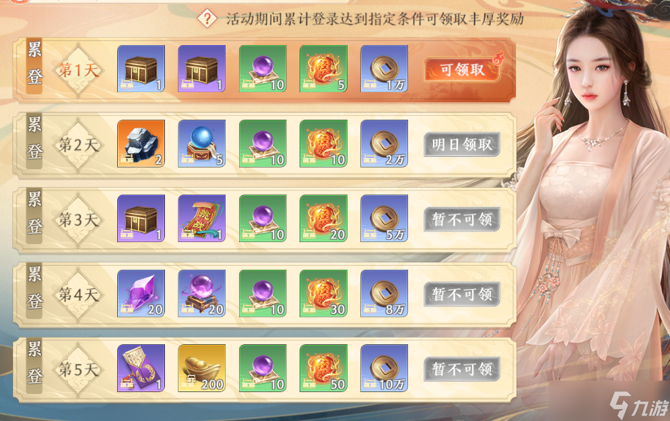
Task: Tap the red challenge scroll reward in day 3
Action: [202, 219]
